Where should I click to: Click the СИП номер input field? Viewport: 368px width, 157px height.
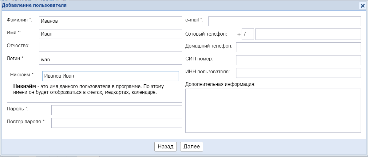[298, 60]
